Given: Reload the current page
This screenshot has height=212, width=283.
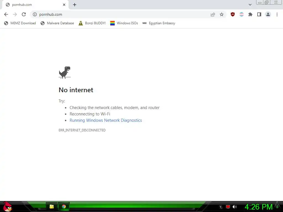Looking at the screenshot, I should click(24, 14).
